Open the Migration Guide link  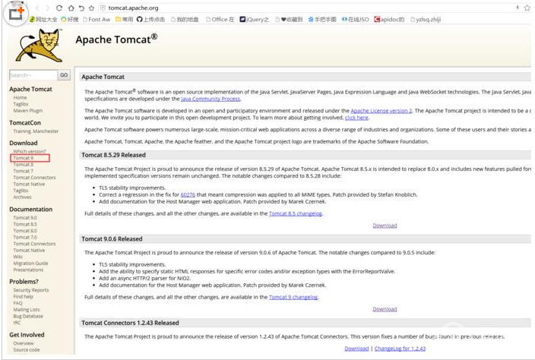click(30, 264)
